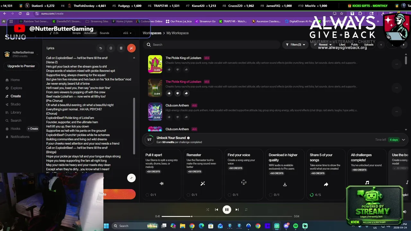
Task: Open the first Club.com Anthem song title
Action: click(177, 105)
